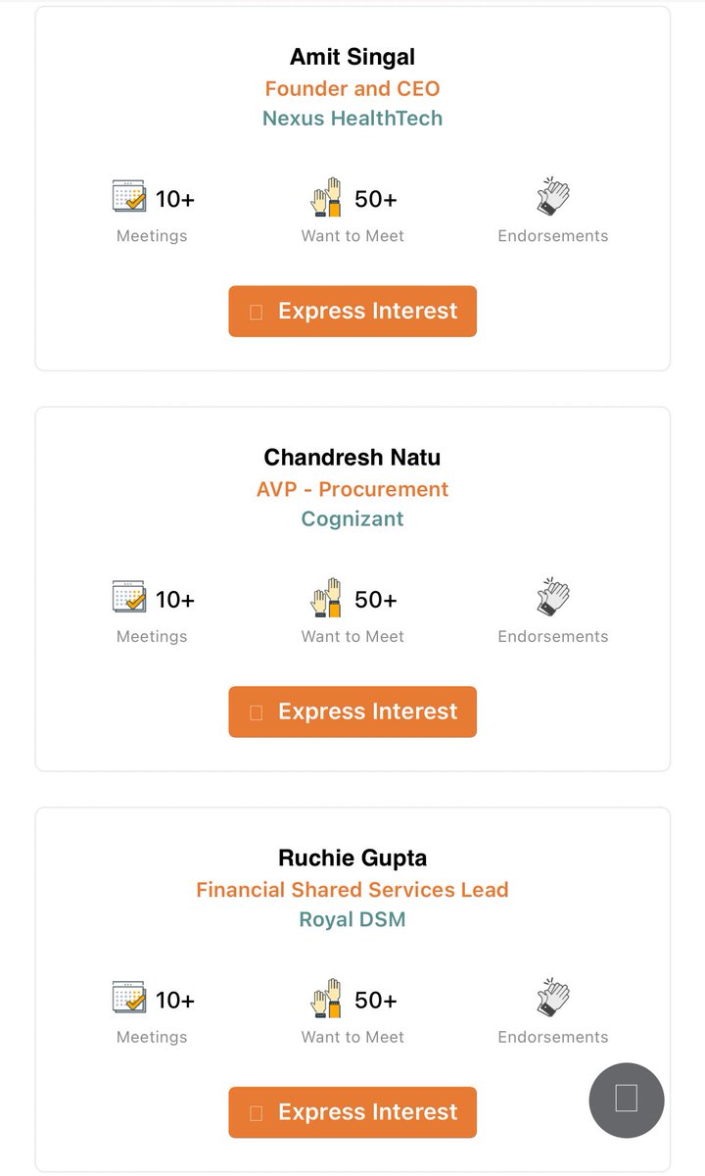Click Meetings calendar icon on Amit Singal card

[129, 197]
